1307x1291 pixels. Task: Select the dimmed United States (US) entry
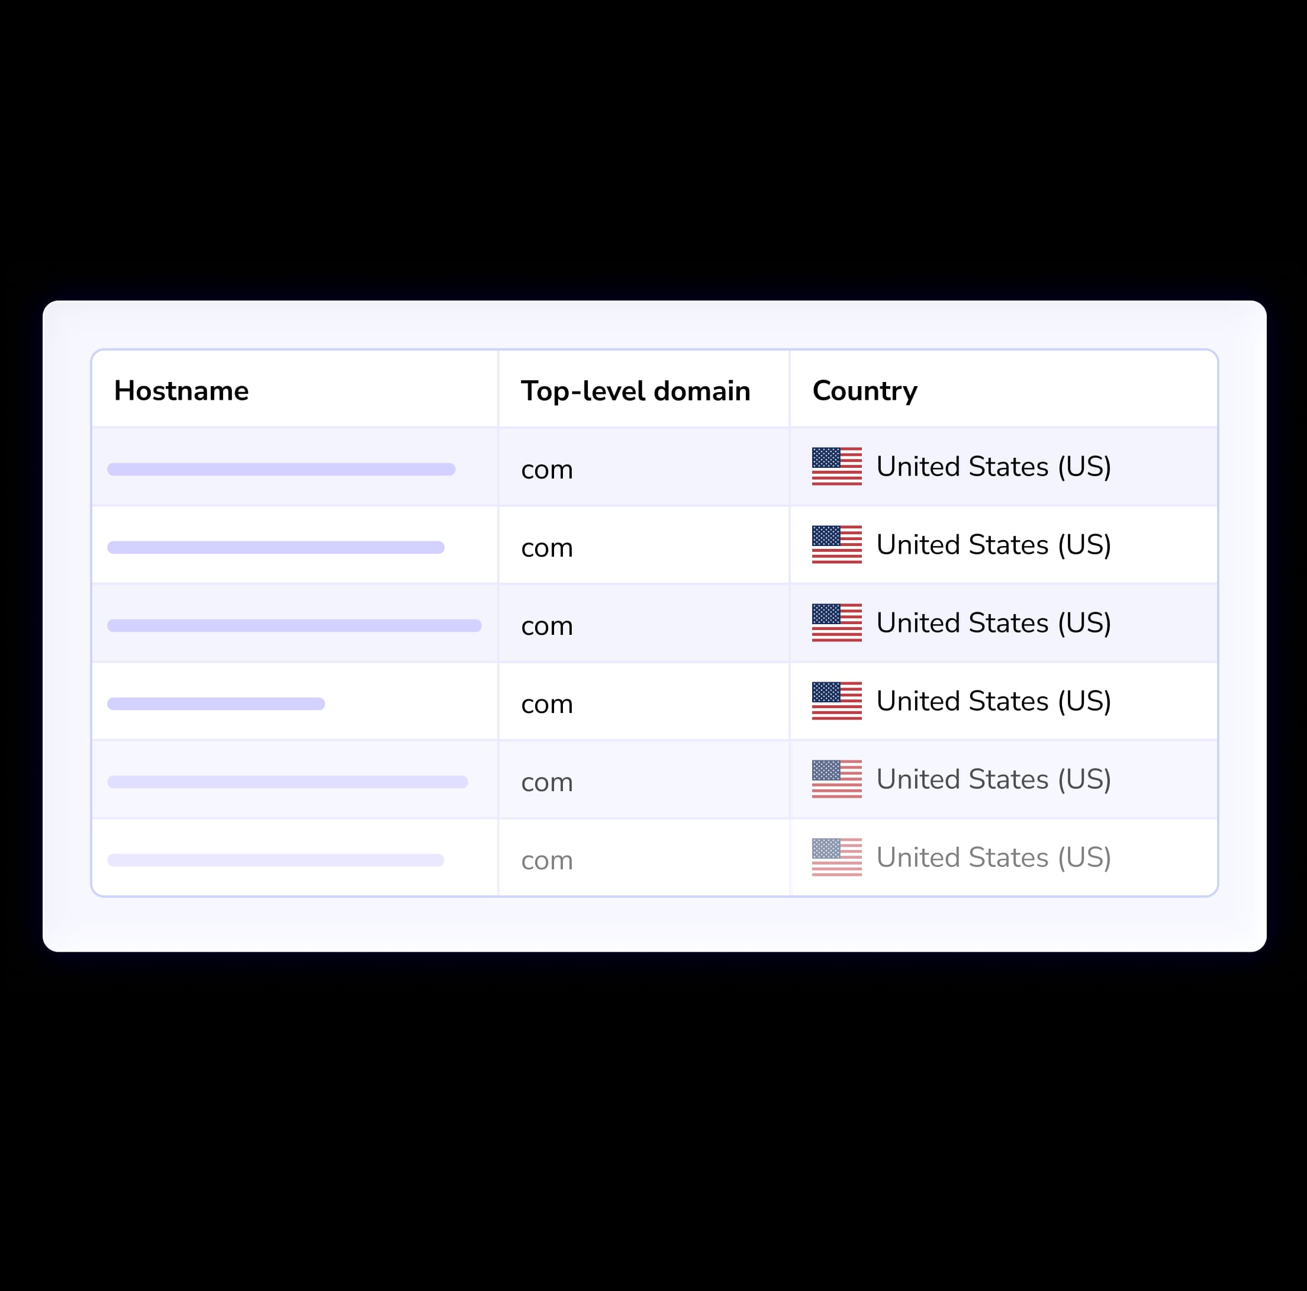[x=993, y=858]
